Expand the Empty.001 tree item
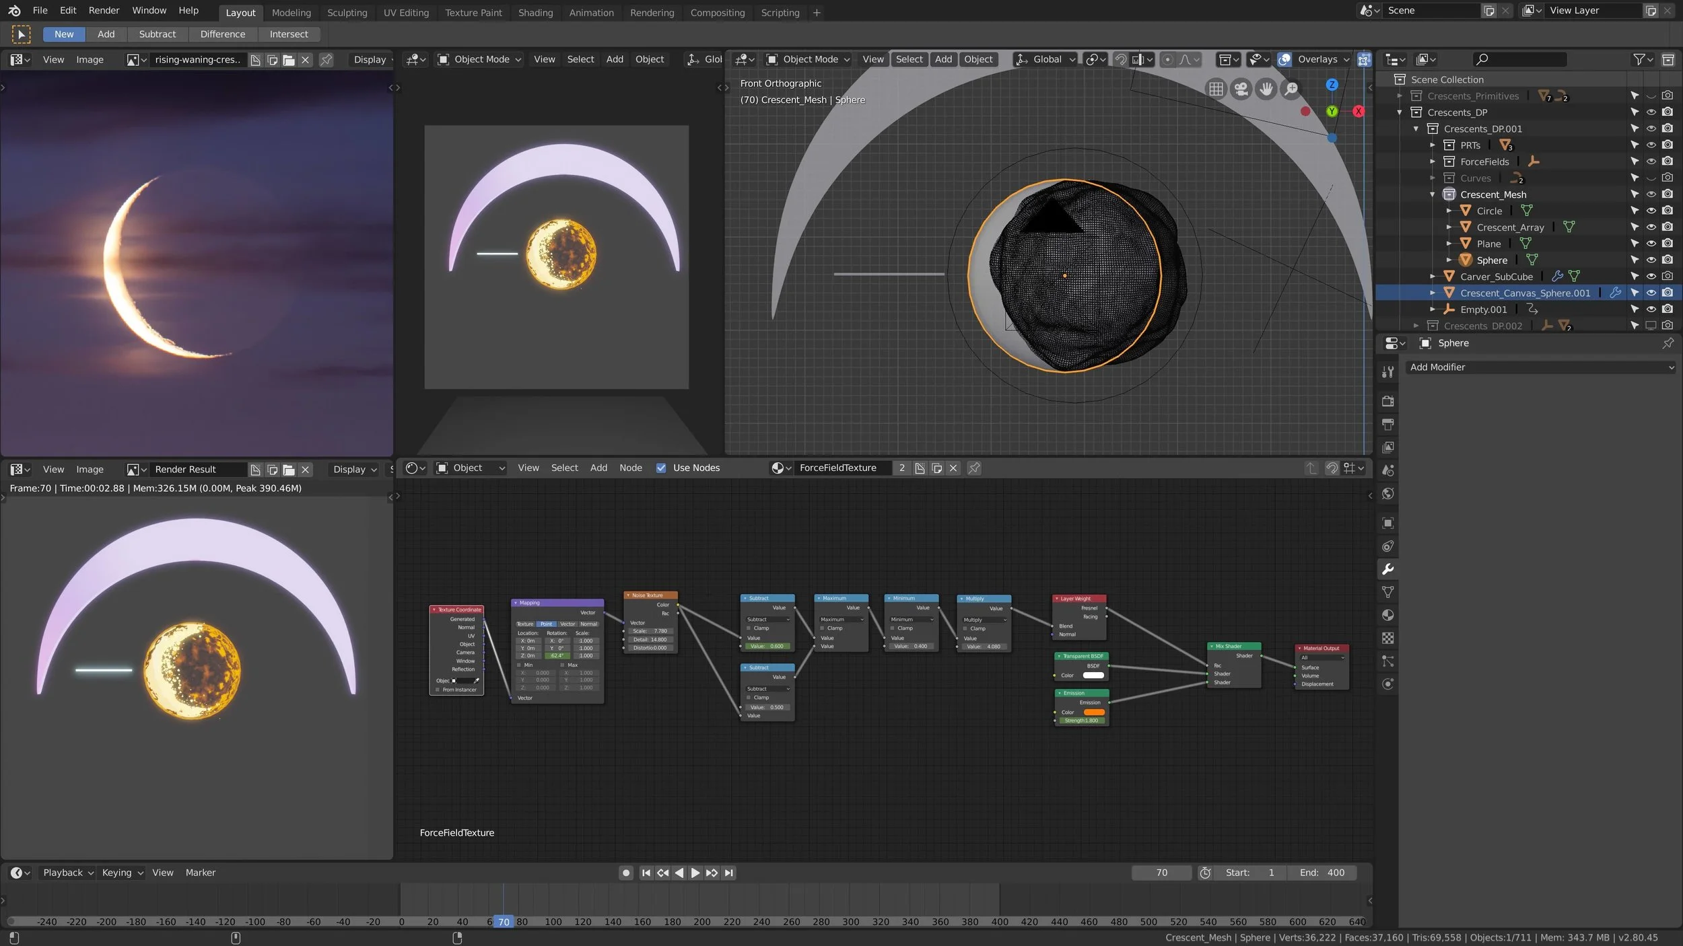Image resolution: width=1683 pixels, height=946 pixels. tap(1433, 310)
